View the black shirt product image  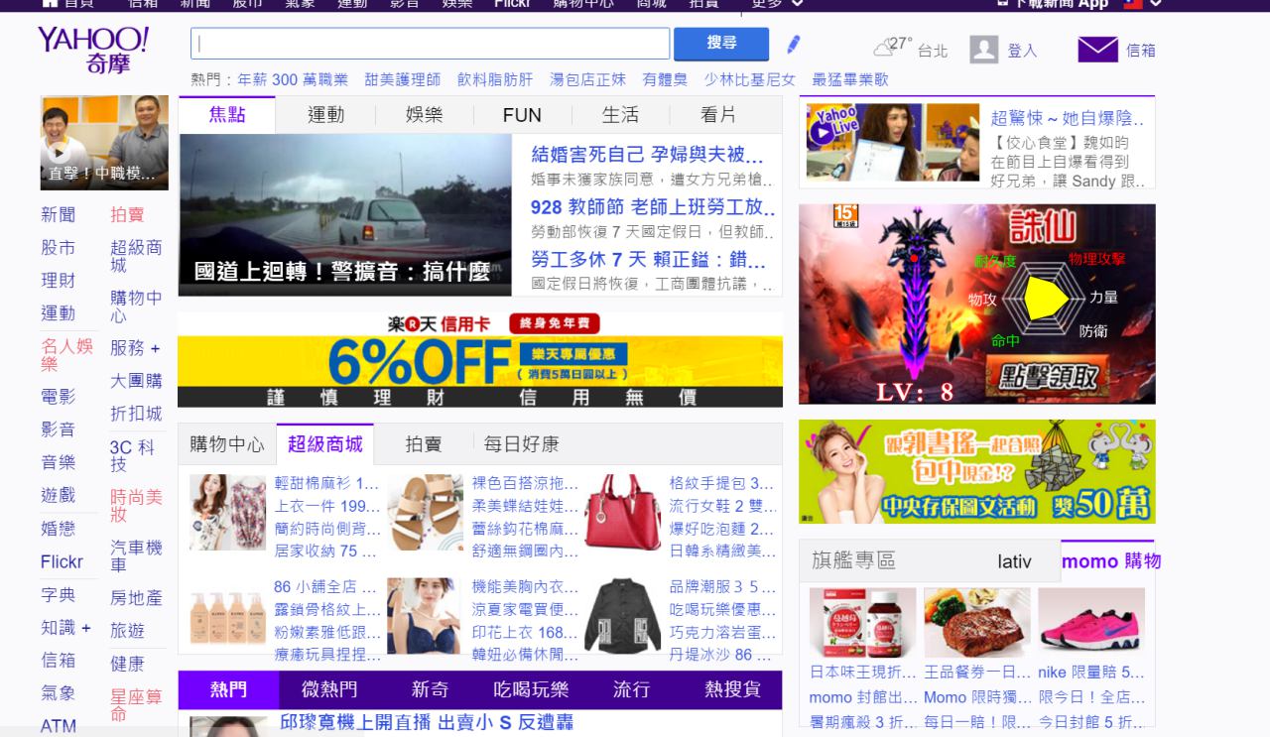[x=622, y=616]
